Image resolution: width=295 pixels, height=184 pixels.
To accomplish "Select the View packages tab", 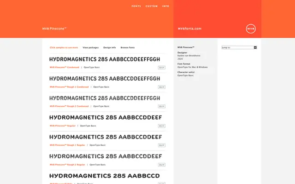I will 90,47.
